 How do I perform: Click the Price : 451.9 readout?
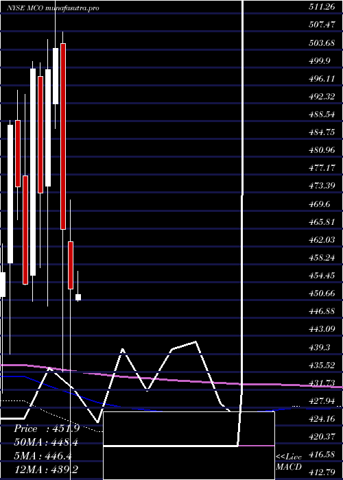tap(47, 429)
